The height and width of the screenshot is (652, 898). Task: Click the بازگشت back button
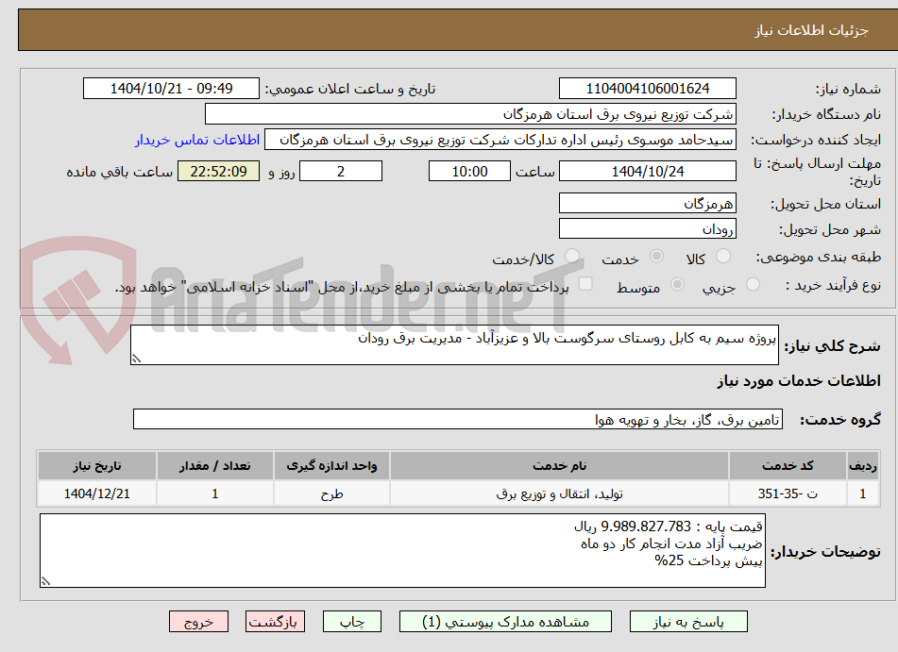(x=275, y=622)
